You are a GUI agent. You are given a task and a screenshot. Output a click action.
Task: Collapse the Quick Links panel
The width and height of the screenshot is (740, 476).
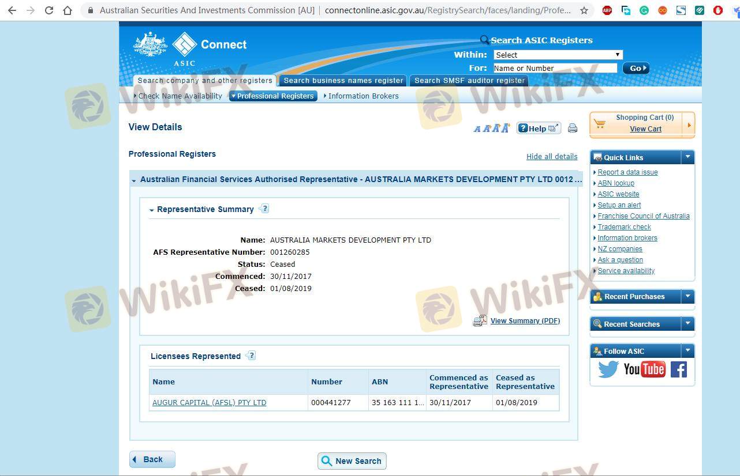pyautogui.click(x=687, y=157)
